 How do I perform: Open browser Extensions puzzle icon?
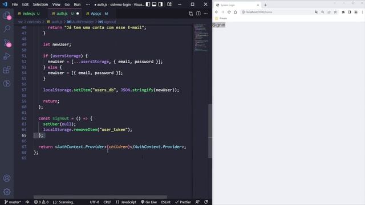[343, 12]
